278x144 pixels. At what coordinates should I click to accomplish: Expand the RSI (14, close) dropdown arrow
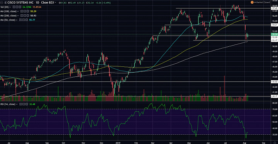17,104
